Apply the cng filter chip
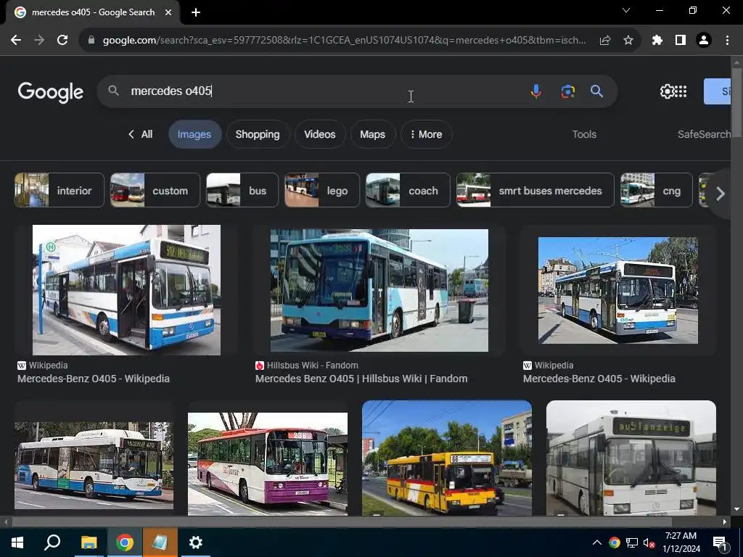Image resolution: width=743 pixels, height=557 pixels. point(657,191)
